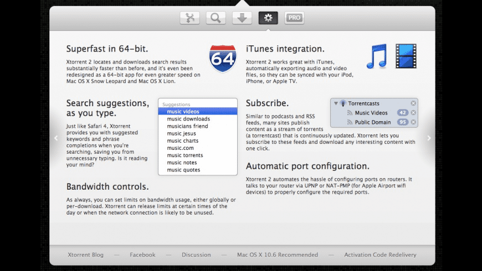Viewport: 482px width, 271px height.
Task: Open the downloads arrow tab
Action: point(242,18)
